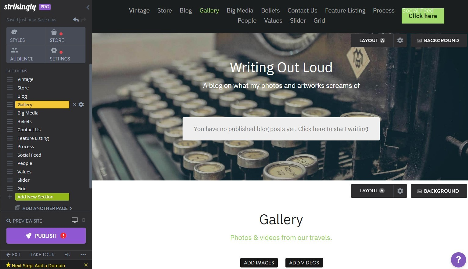Open the purple help question bubble
Image resolution: width=468 pixels, height=269 pixels.
click(458, 260)
